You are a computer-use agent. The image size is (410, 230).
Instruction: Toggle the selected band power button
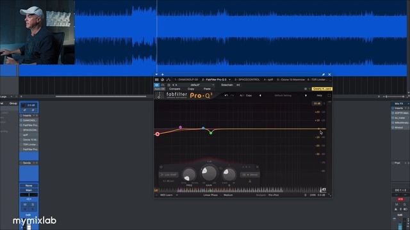161,167
